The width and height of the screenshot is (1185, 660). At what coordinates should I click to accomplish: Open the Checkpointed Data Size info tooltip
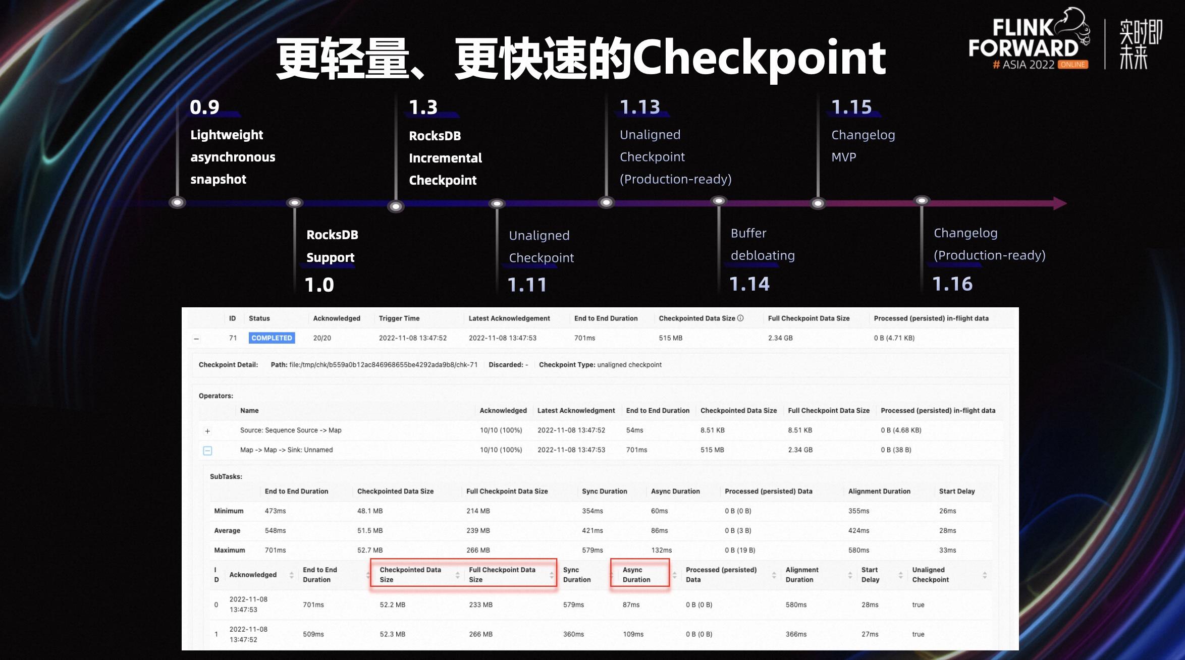click(x=741, y=318)
